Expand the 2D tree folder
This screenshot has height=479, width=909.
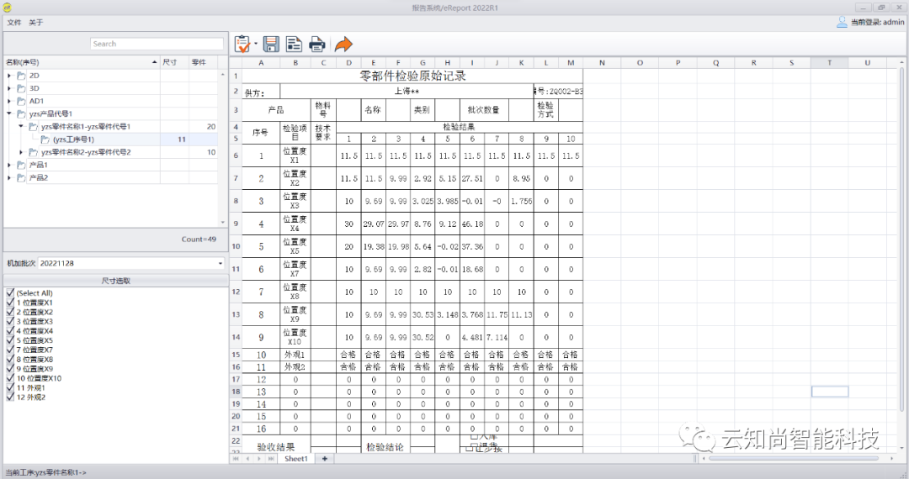(9, 76)
